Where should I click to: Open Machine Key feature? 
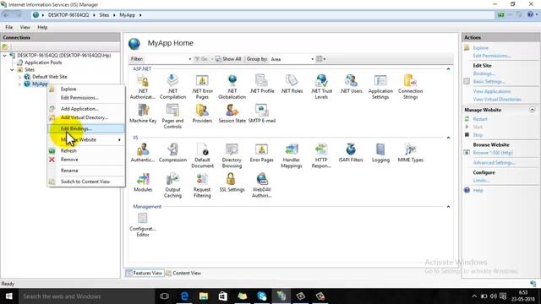point(143,113)
